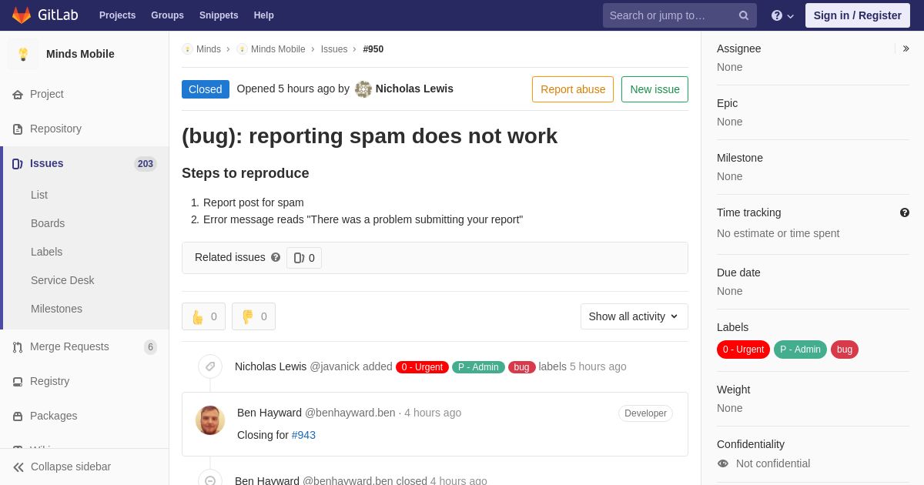Click the Minds Mobile lightbulb avatar
The height and width of the screenshot is (485, 924).
(x=23, y=54)
